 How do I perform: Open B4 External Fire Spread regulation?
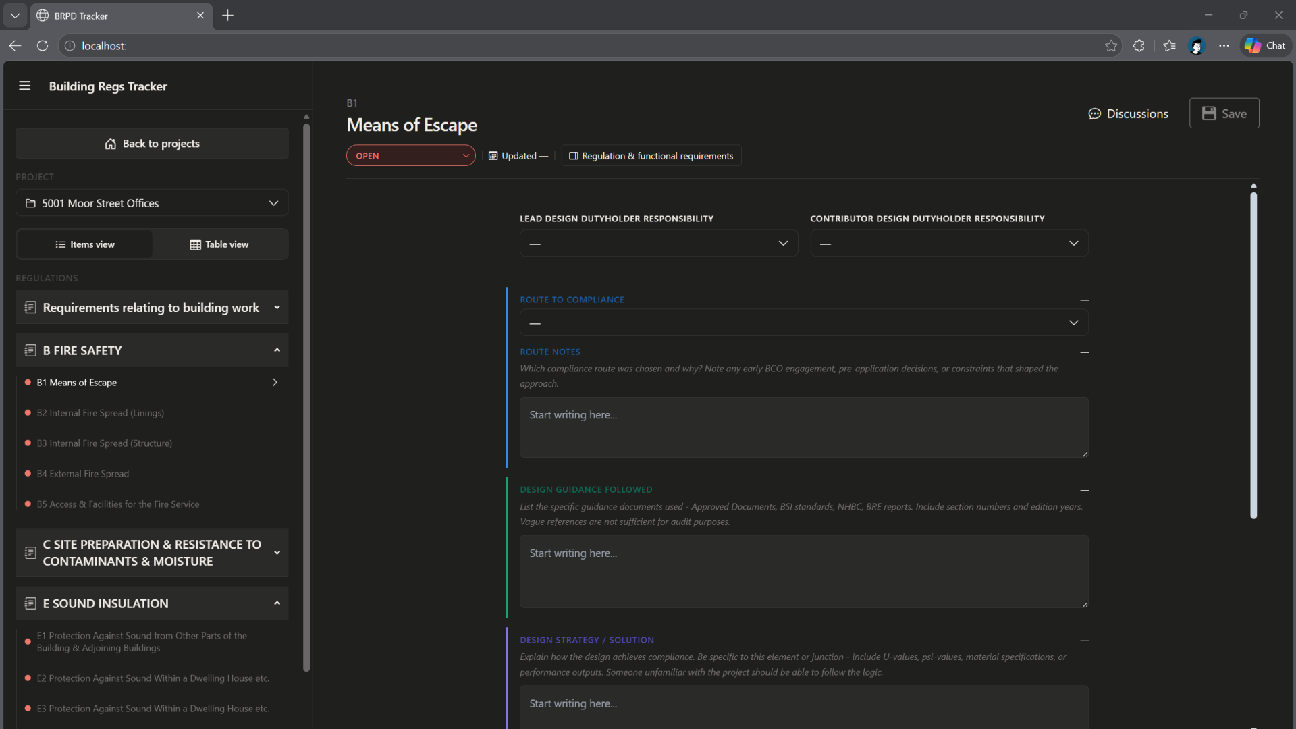(x=83, y=473)
